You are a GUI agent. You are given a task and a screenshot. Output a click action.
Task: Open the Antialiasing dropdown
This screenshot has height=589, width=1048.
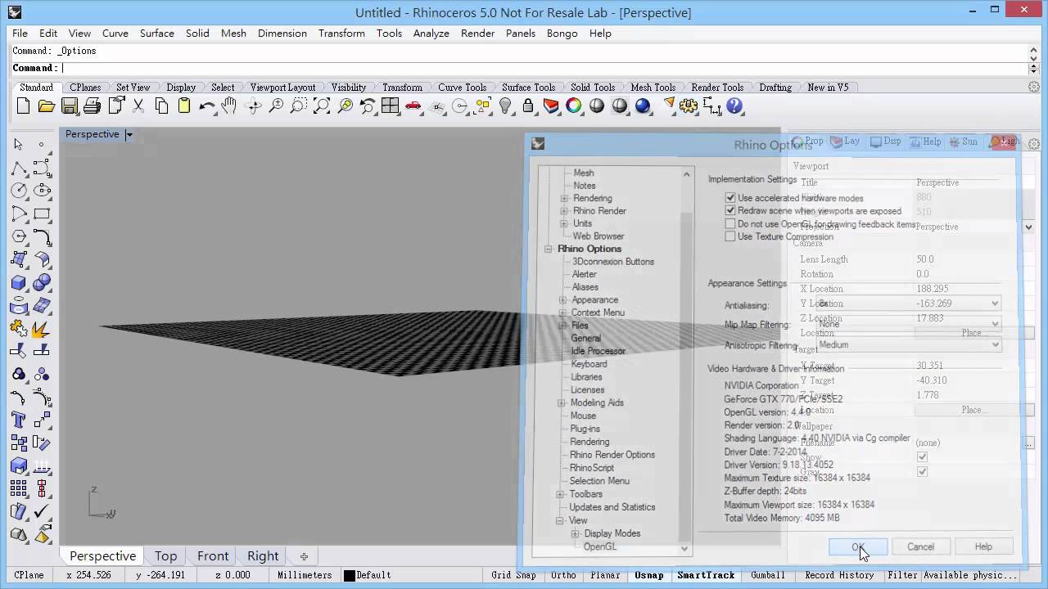[x=995, y=303]
